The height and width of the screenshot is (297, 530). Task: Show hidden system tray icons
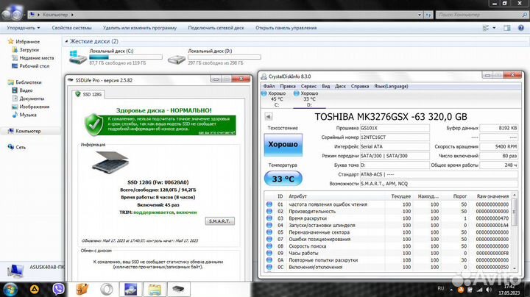coord(451,290)
